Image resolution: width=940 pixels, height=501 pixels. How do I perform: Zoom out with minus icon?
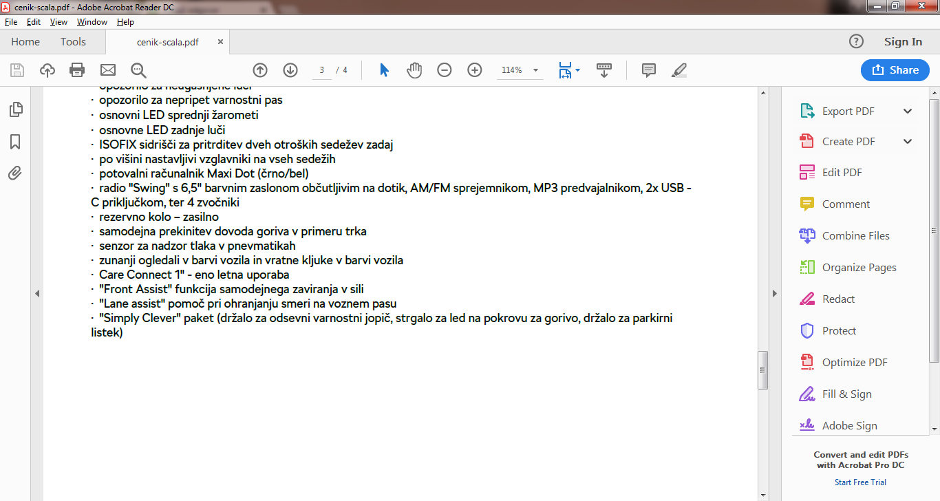(x=445, y=70)
